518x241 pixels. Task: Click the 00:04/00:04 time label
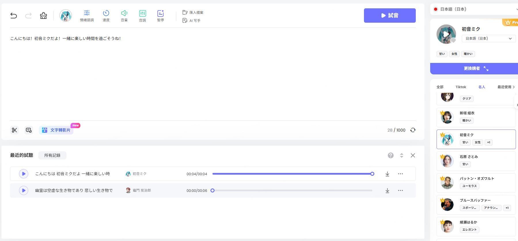[x=197, y=174]
